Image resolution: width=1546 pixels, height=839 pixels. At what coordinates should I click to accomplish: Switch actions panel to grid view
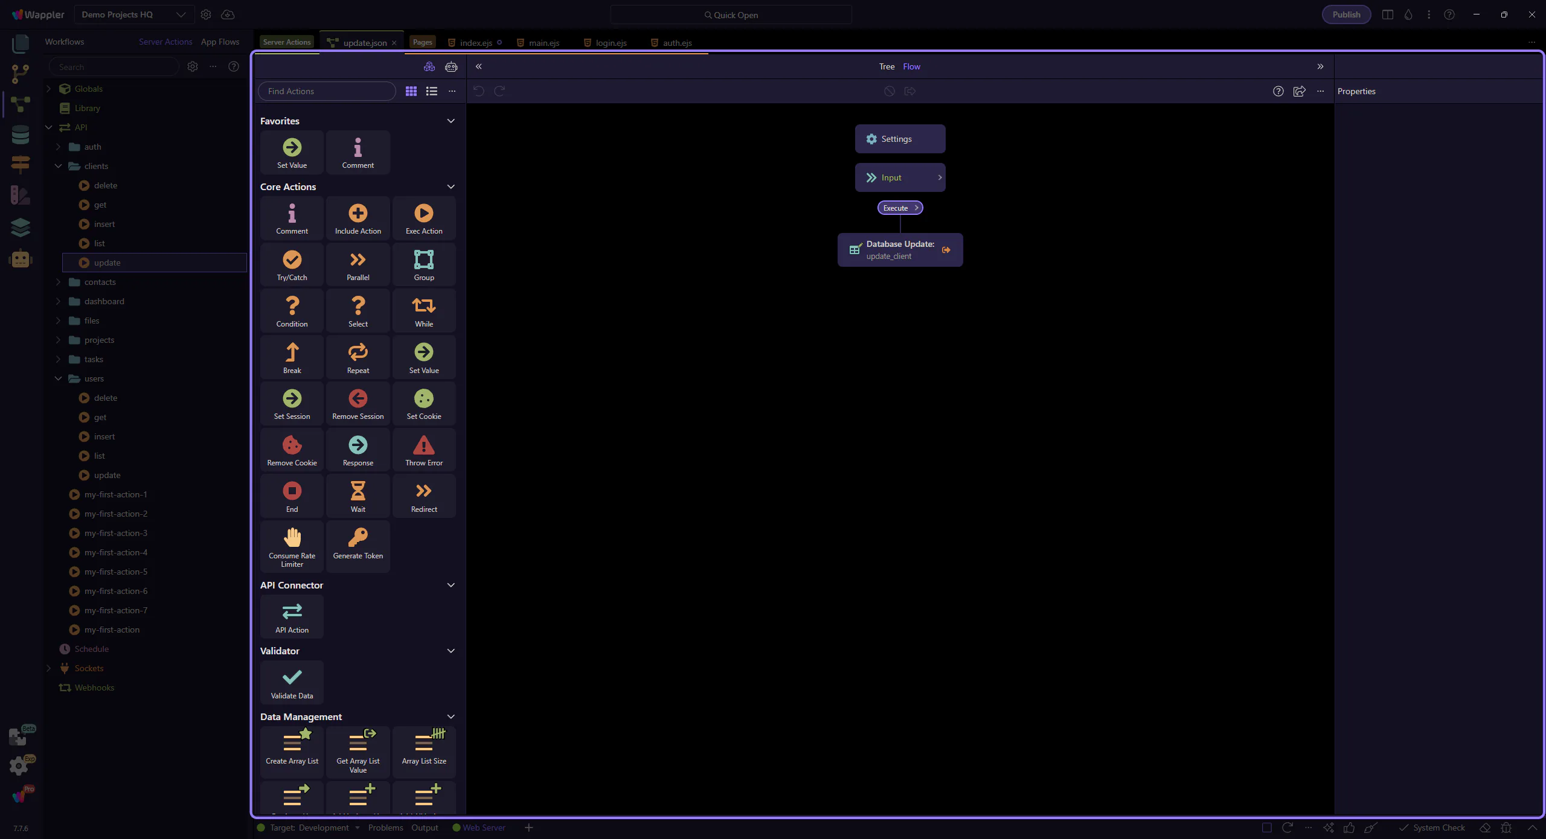[x=411, y=91]
